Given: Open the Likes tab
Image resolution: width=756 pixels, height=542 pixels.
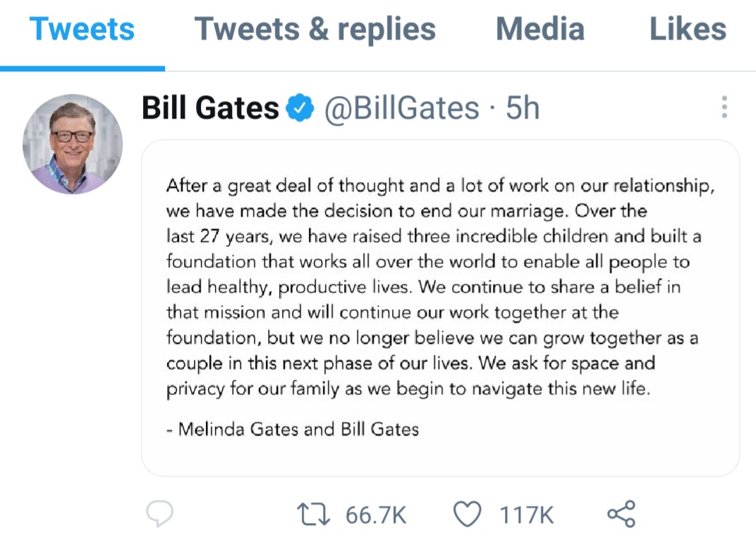Looking at the screenshot, I should click(x=688, y=29).
